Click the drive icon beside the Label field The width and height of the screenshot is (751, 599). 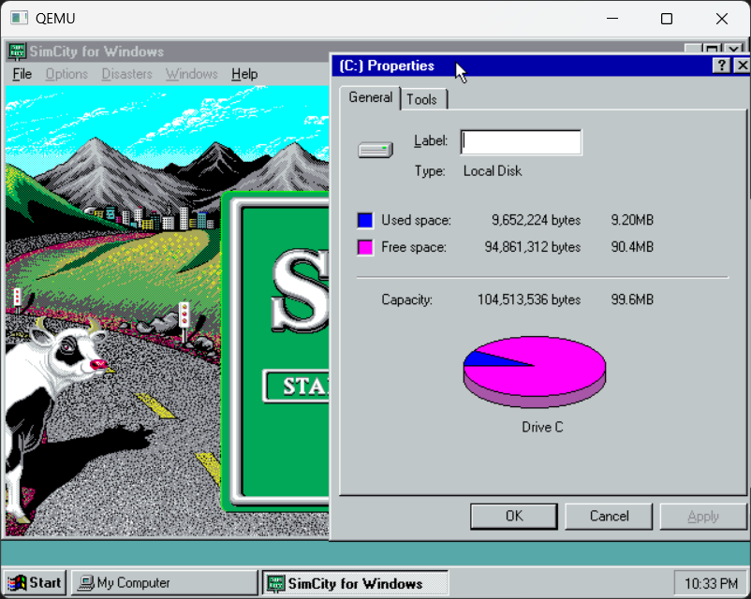[x=375, y=150]
